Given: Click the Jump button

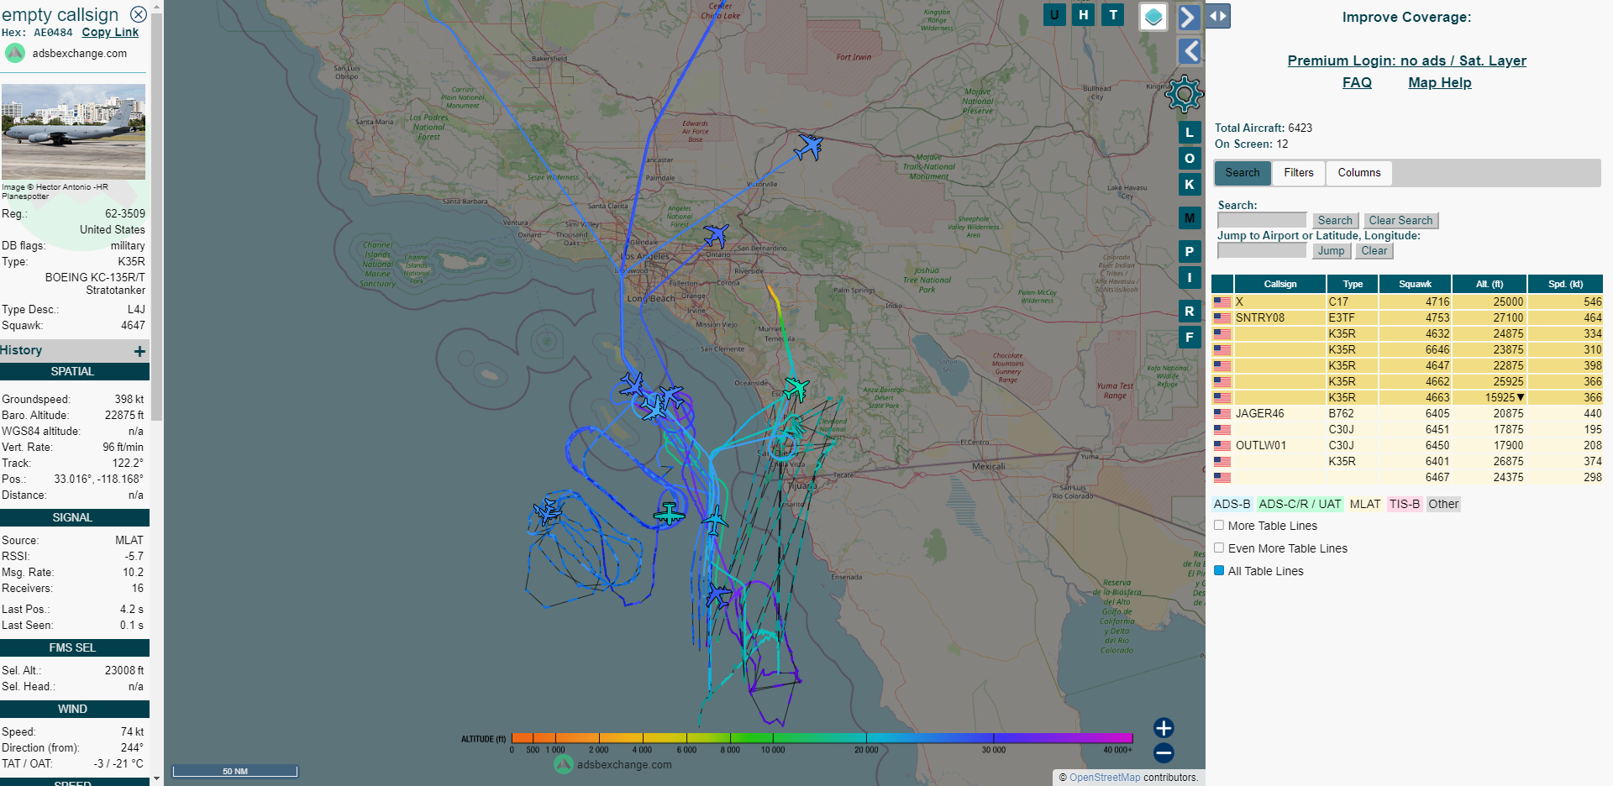Looking at the screenshot, I should point(1331,251).
